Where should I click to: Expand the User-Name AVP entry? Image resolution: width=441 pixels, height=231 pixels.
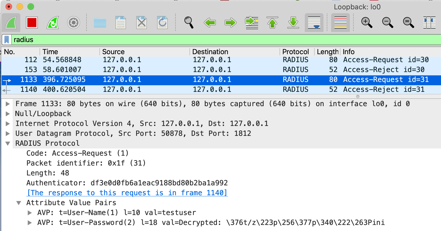(30, 213)
